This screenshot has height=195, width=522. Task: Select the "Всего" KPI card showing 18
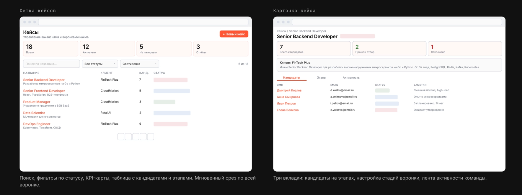coord(50,49)
